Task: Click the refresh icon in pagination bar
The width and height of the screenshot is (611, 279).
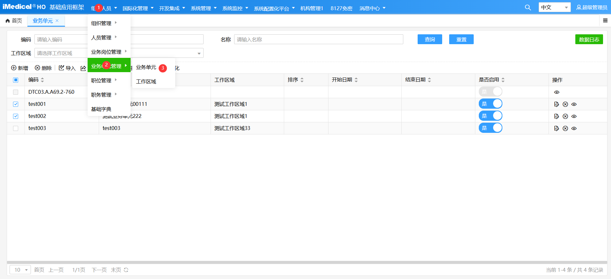Action: click(x=126, y=270)
